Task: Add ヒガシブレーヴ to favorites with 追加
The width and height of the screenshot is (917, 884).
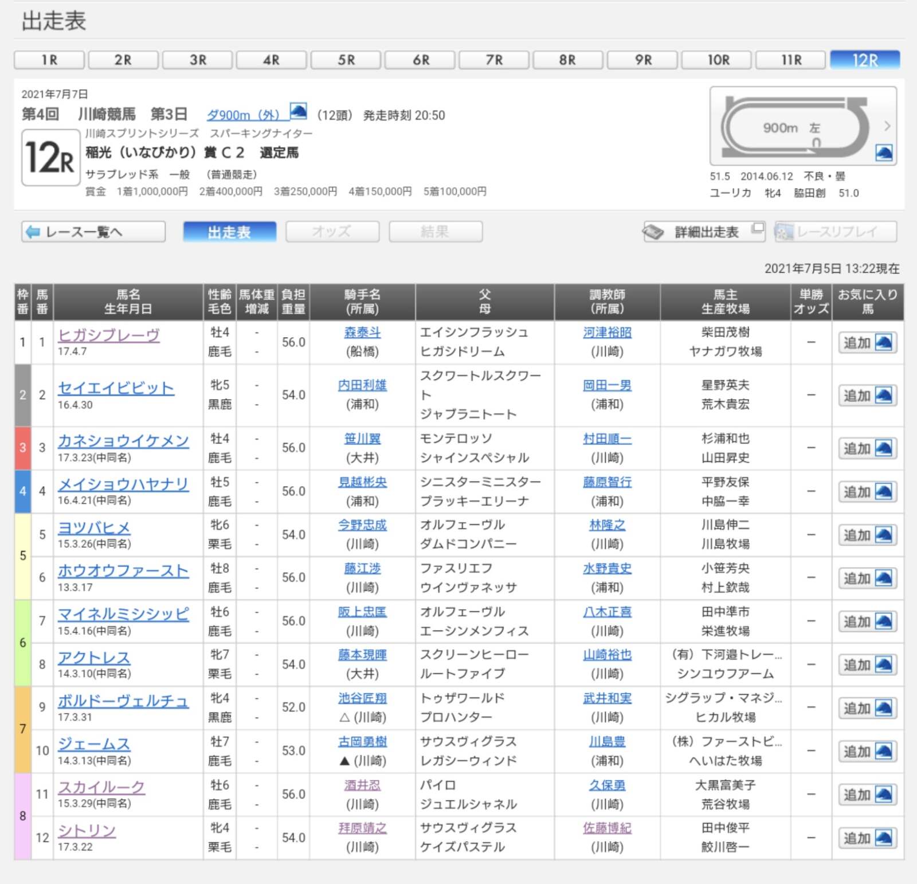Action: click(x=867, y=343)
